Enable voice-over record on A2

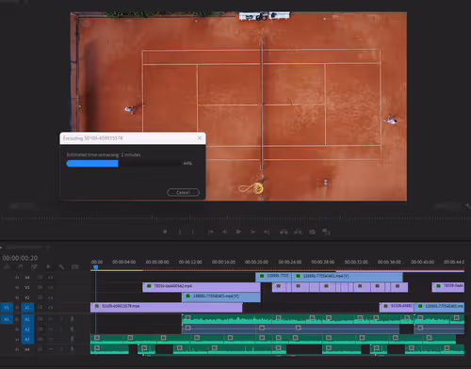(72, 329)
